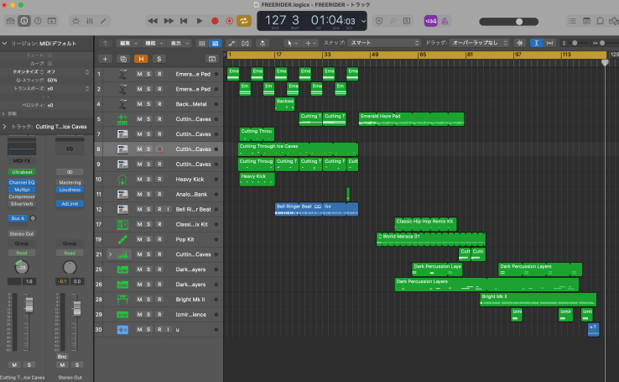Rewind with the transport rewind button
Image resolution: width=619 pixels, height=382 pixels.
pyautogui.click(x=154, y=20)
